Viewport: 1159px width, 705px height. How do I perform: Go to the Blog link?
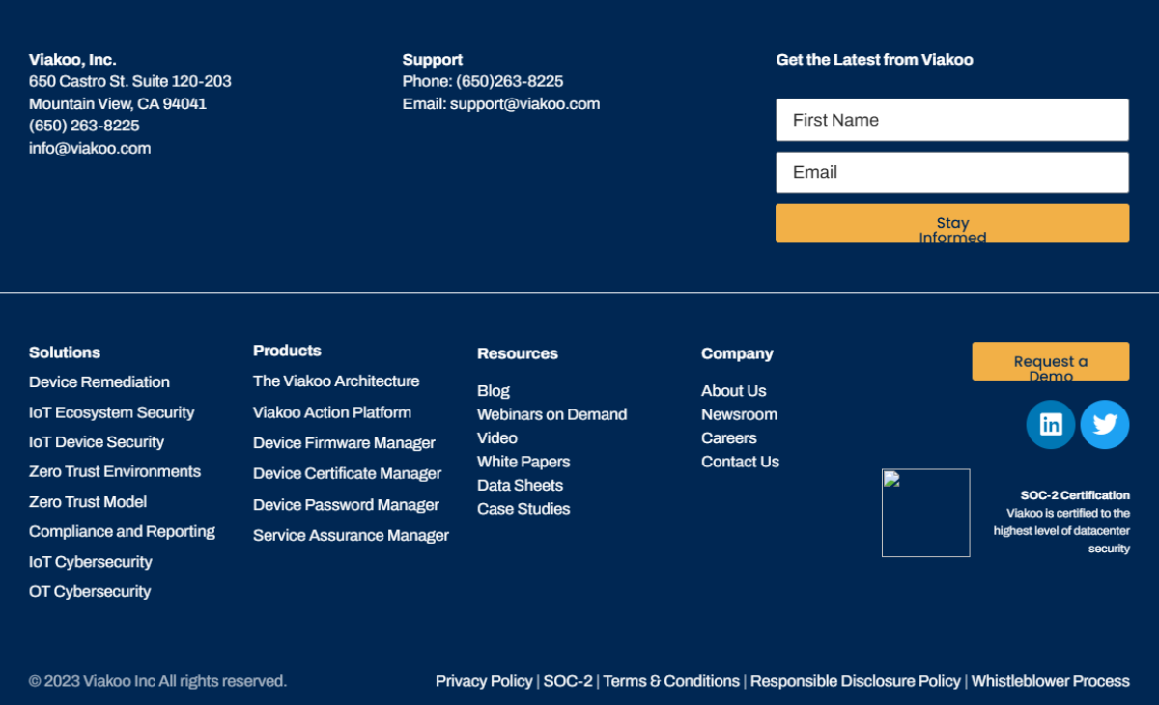coord(494,391)
